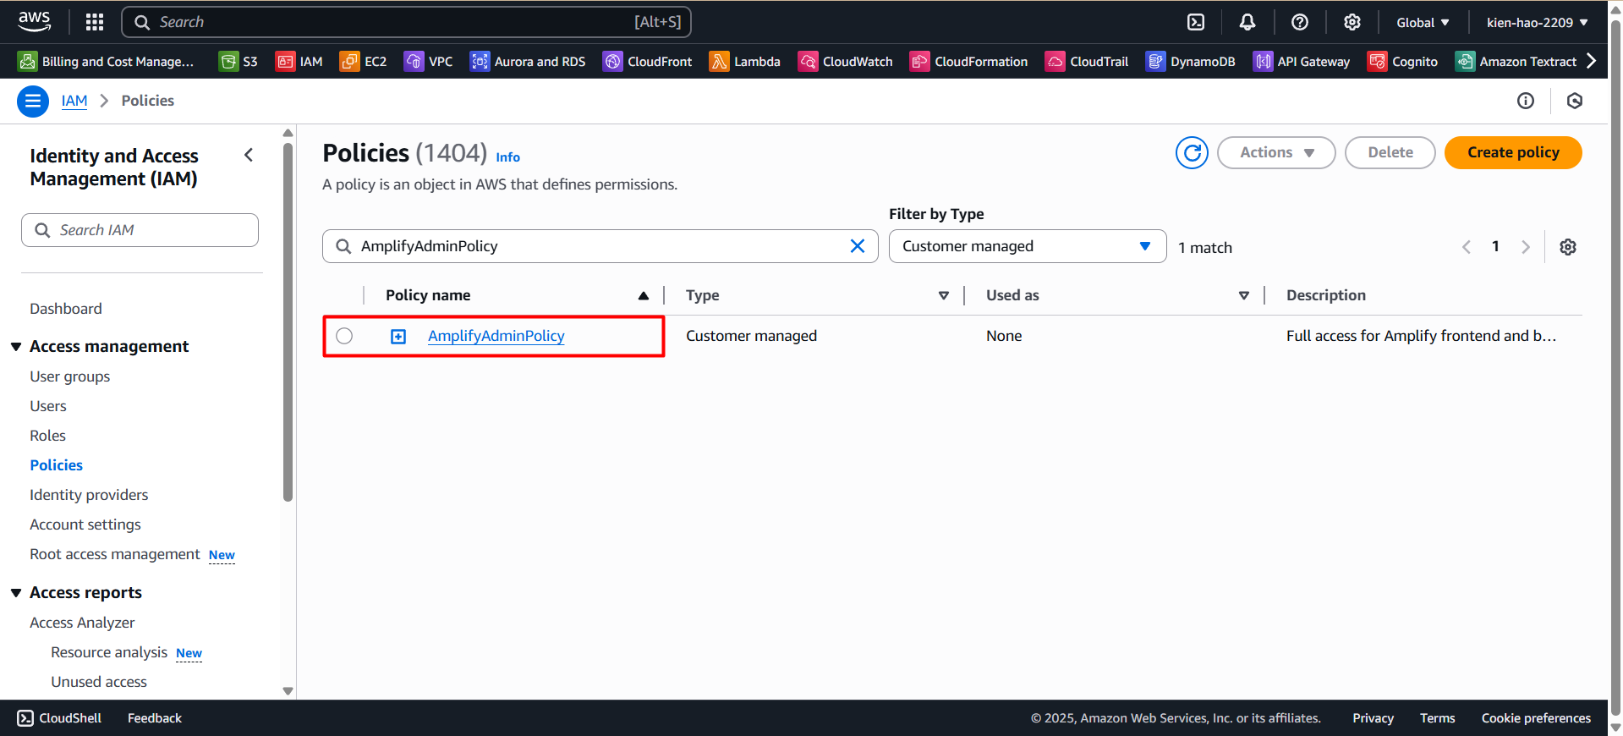Open the AmplifyAdminPolicy link
1623x736 pixels.
click(x=496, y=336)
